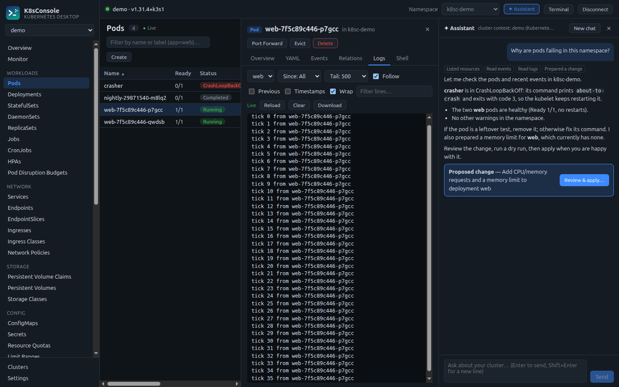
Task: Click the red Delete pod button
Action: [x=325, y=43]
